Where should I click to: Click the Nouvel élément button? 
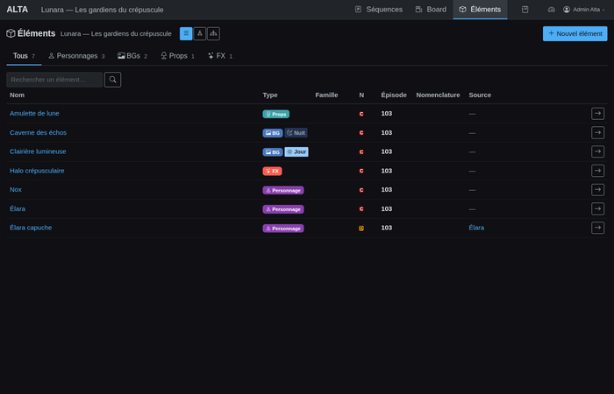pyautogui.click(x=575, y=33)
